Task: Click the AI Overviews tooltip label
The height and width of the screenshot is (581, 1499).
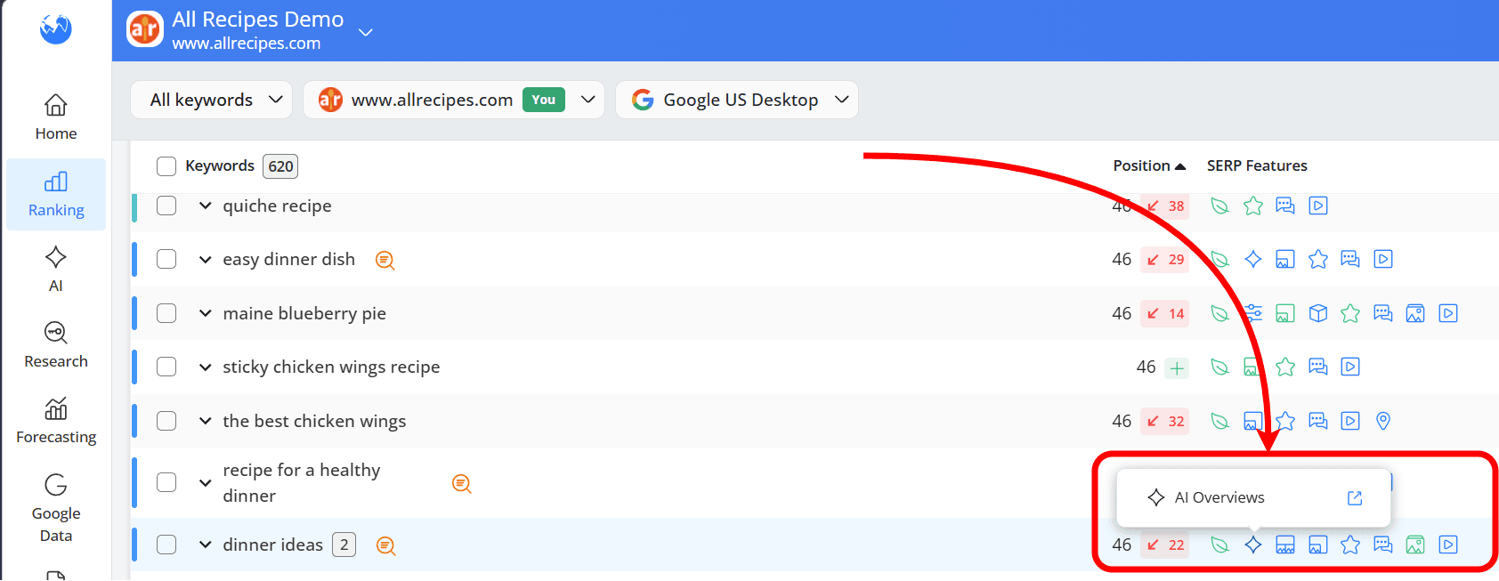Action: pyautogui.click(x=1219, y=497)
